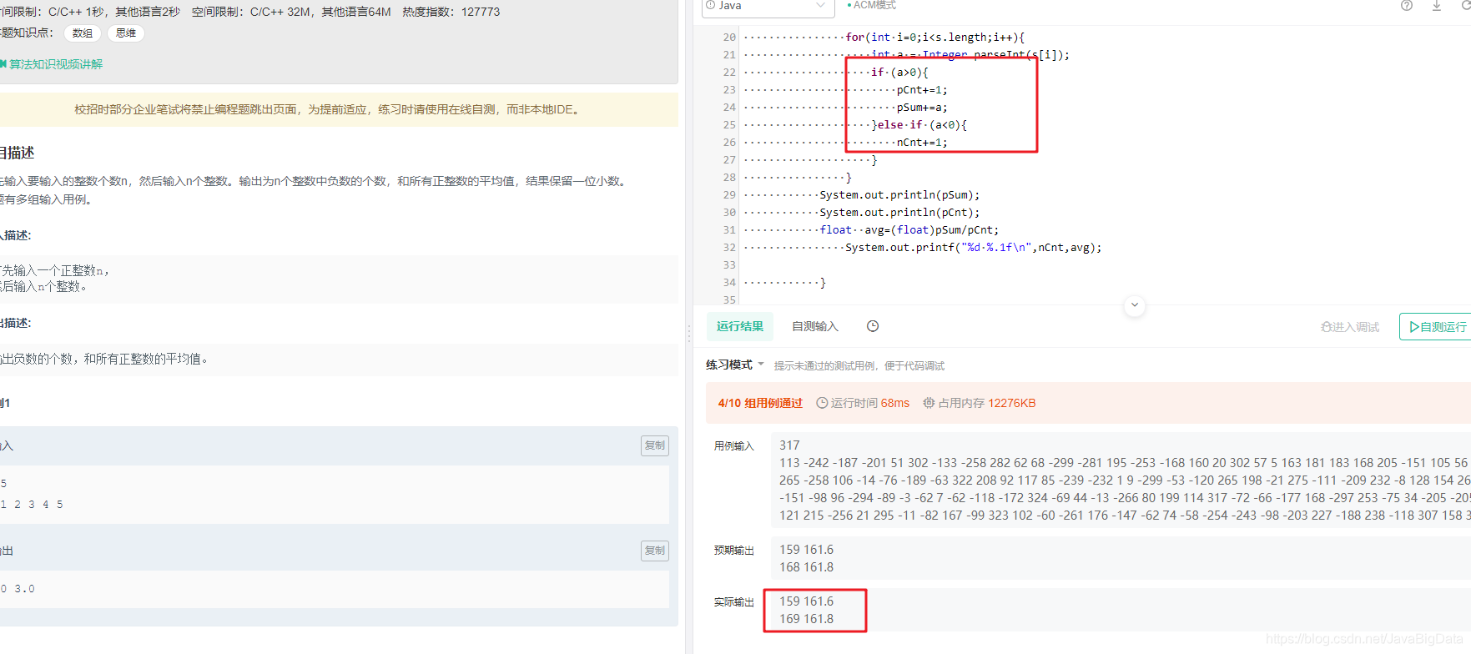Click code line 31 float avg

click(909, 230)
